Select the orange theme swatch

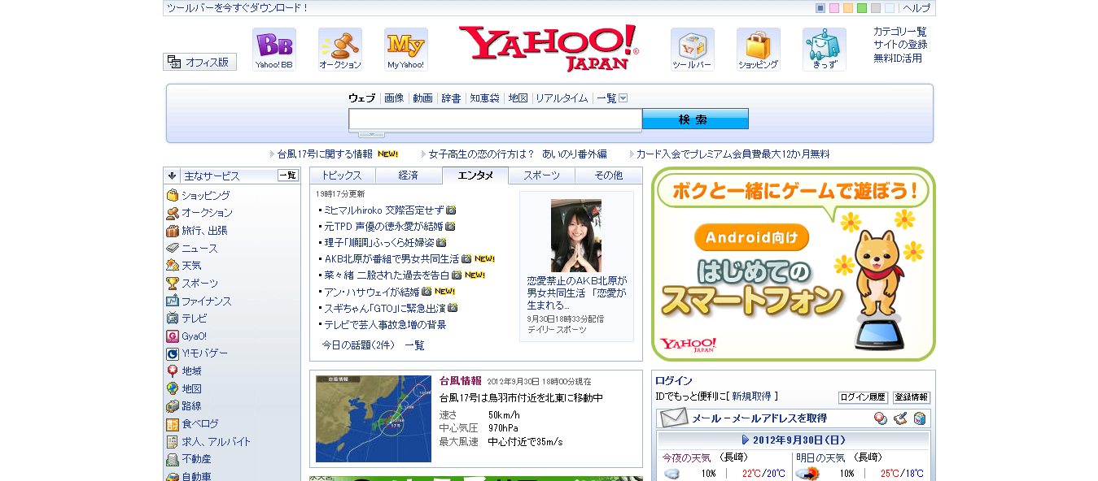pos(848,8)
